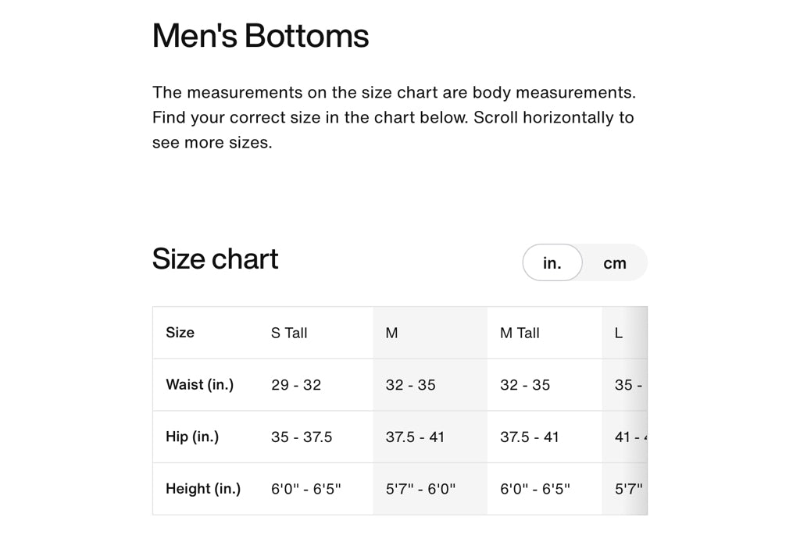The height and width of the screenshot is (542, 800).
Task: Click the M column waist value
Action: [411, 385]
